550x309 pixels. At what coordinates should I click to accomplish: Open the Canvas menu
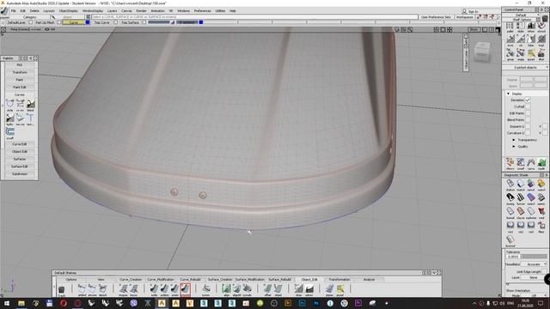pyautogui.click(x=126, y=11)
